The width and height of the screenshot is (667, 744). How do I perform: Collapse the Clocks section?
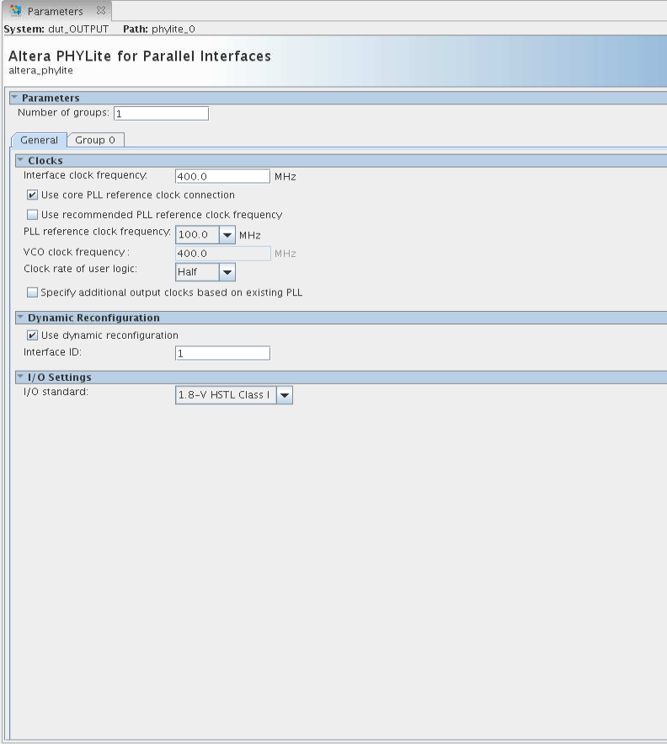pos(20,160)
